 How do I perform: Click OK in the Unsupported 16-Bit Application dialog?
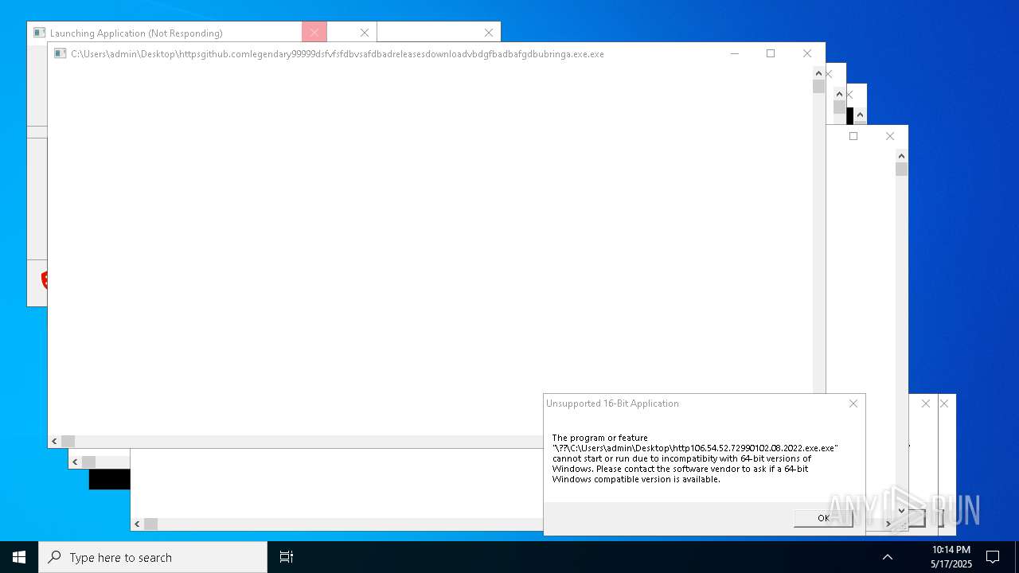[823, 518]
